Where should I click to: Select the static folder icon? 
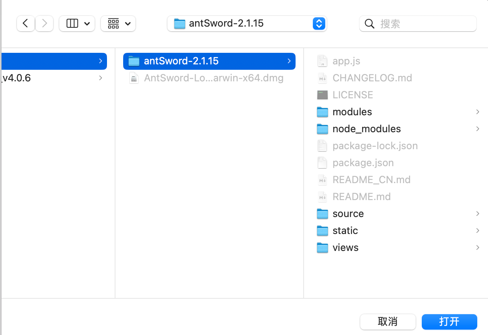[x=322, y=231]
